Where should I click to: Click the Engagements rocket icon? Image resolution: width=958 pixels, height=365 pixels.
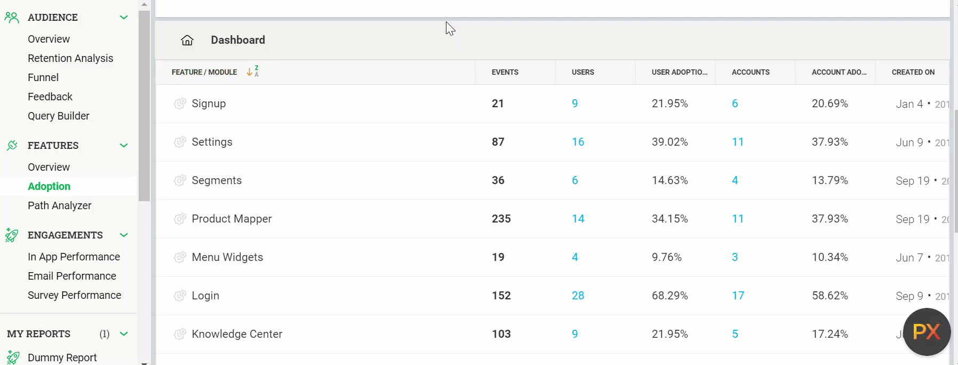tap(12, 235)
